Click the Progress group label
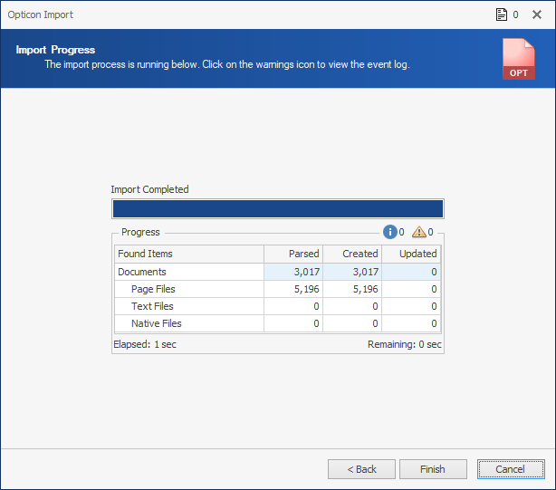This screenshot has height=490, width=556. (140, 232)
